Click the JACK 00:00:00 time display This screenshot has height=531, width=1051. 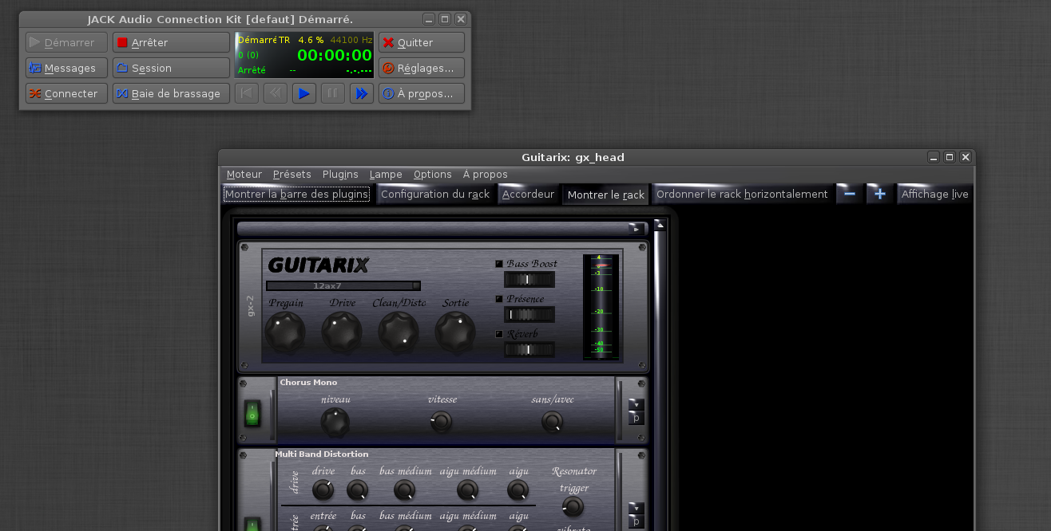point(335,55)
